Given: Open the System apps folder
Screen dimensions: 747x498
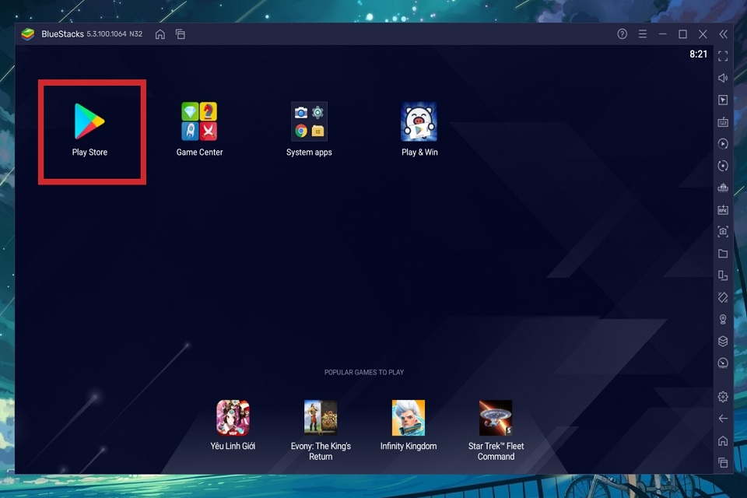Looking at the screenshot, I should 309,121.
